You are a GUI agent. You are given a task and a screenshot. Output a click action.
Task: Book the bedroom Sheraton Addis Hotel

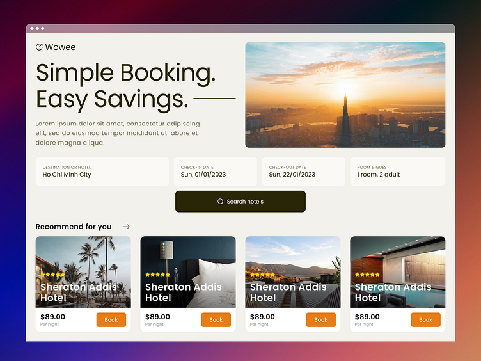pos(216,320)
